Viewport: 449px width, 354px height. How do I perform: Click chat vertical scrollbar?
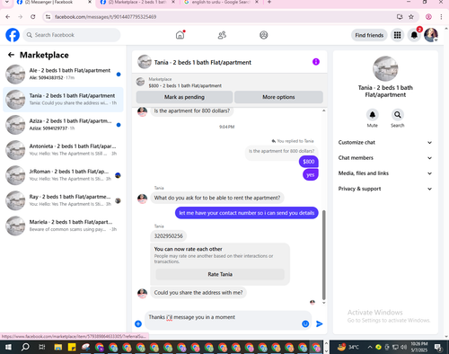(x=323, y=254)
